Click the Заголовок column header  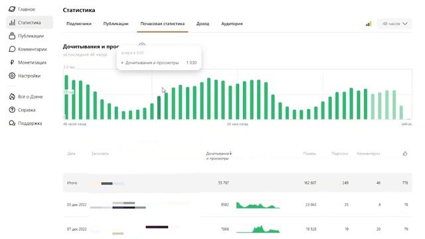point(100,153)
